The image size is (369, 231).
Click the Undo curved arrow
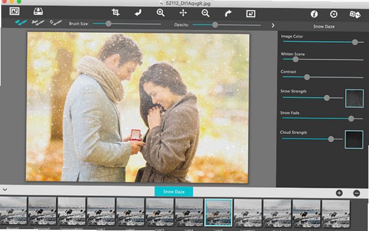(138, 13)
